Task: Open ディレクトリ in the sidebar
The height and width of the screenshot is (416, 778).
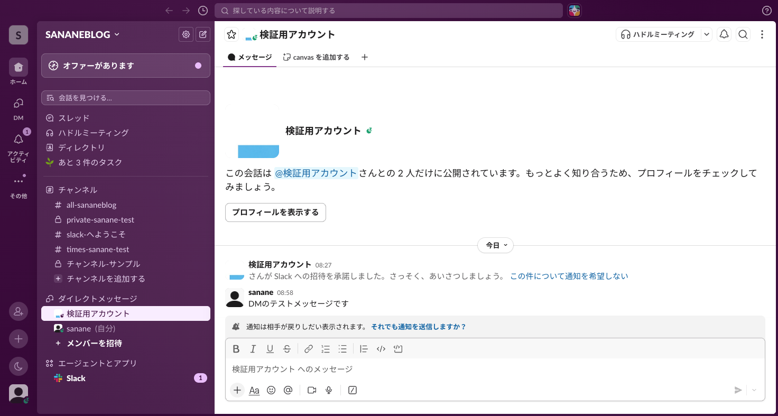Action: click(x=126, y=147)
